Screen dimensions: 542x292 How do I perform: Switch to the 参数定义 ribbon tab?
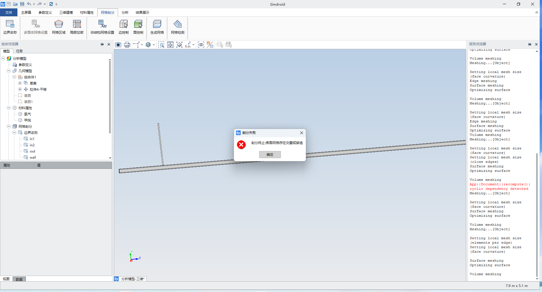point(45,12)
